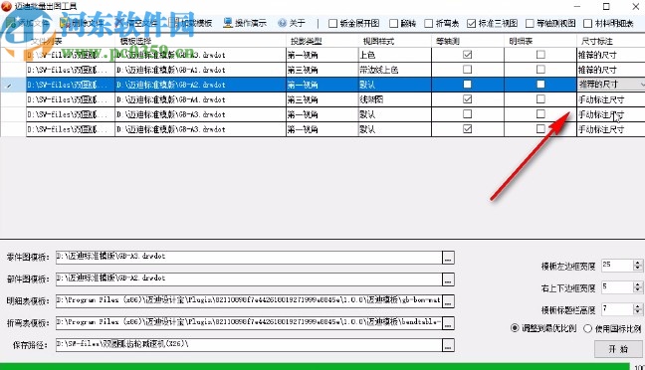Enable the 折弯表 checkbox
The height and width of the screenshot is (370, 645).
[429, 24]
